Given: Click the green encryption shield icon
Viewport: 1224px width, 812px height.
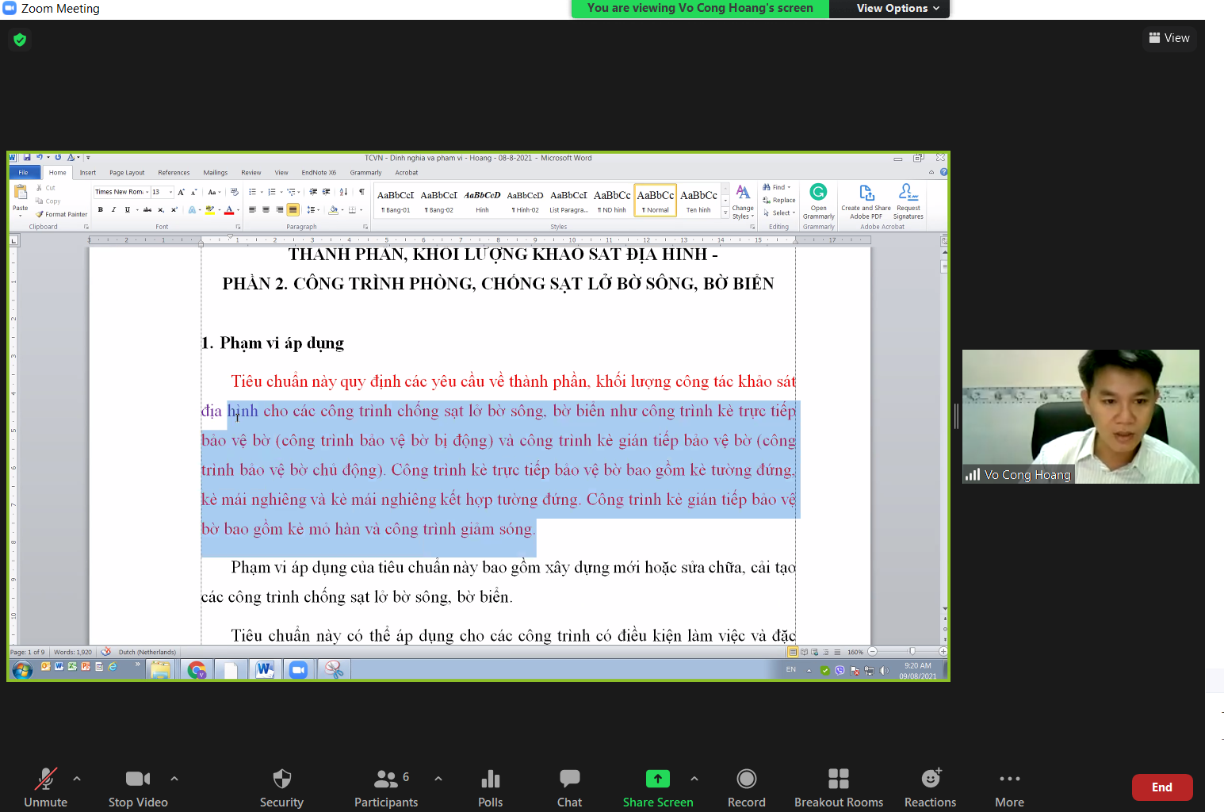Looking at the screenshot, I should click(20, 40).
